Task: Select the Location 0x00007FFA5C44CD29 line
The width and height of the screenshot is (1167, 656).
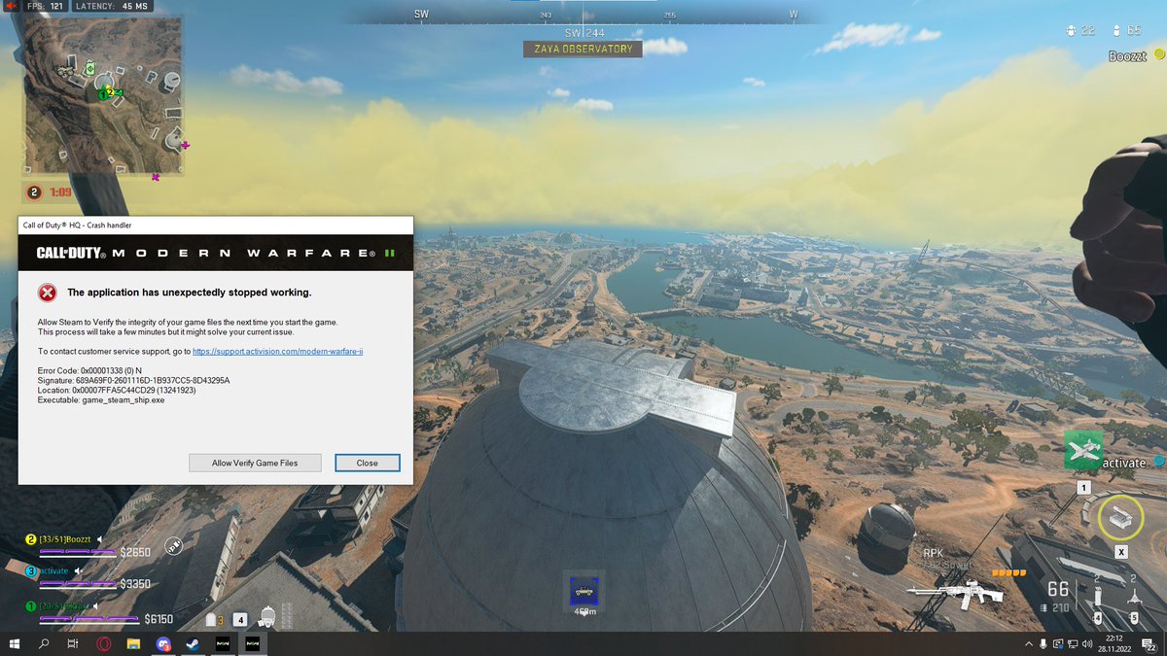Action: (117, 390)
